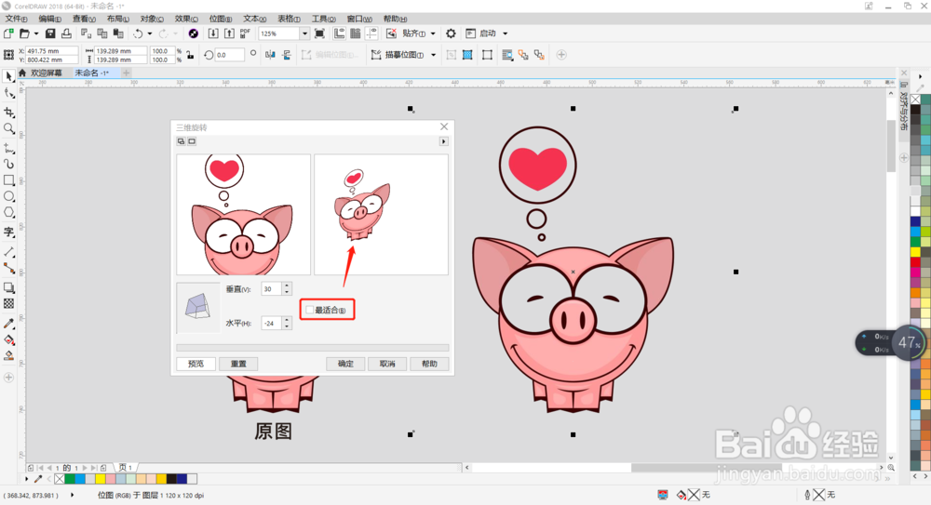Click the Undo arrow icon
Image resolution: width=931 pixels, height=505 pixels.
click(138, 33)
